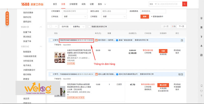Screen dimensions: 204x104
Task: Click the mobile phone icon on right sidebar
Action: (x=201, y=86)
